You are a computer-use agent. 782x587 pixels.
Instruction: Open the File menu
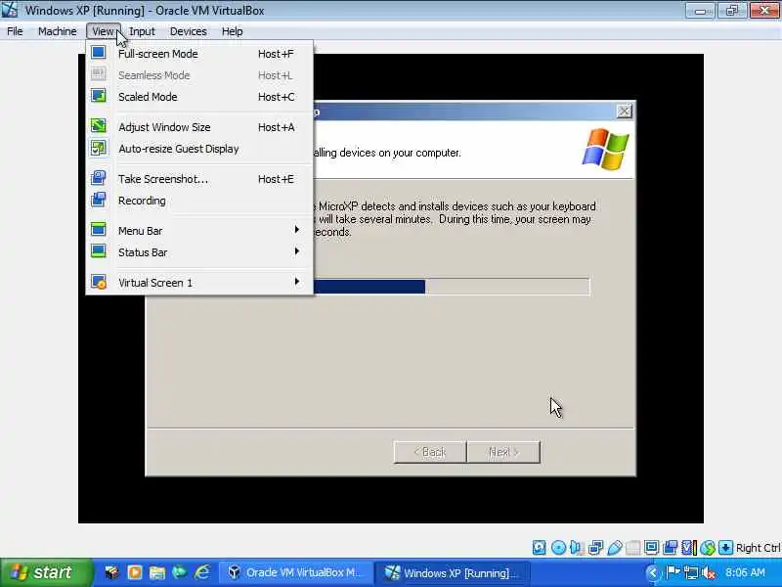point(15,31)
